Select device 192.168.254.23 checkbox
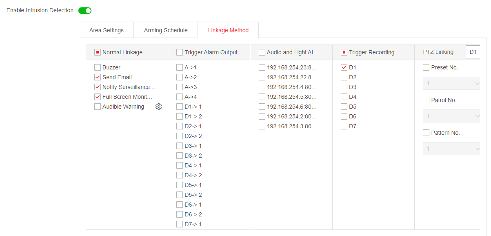 click(x=262, y=67)
